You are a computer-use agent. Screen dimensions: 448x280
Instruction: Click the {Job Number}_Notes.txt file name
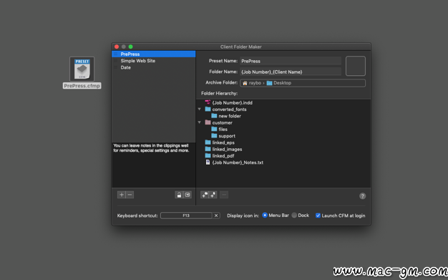tap(238, 163)
